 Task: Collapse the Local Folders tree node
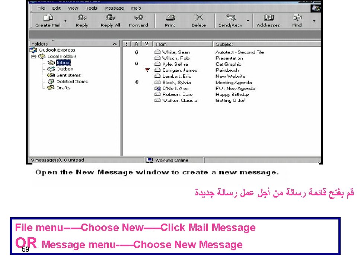[34, 56]
